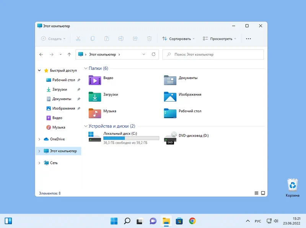Screen dimensions: 306x228
Task: Click the Поиск: Этот компьютер search field
Action: [213, 55]
